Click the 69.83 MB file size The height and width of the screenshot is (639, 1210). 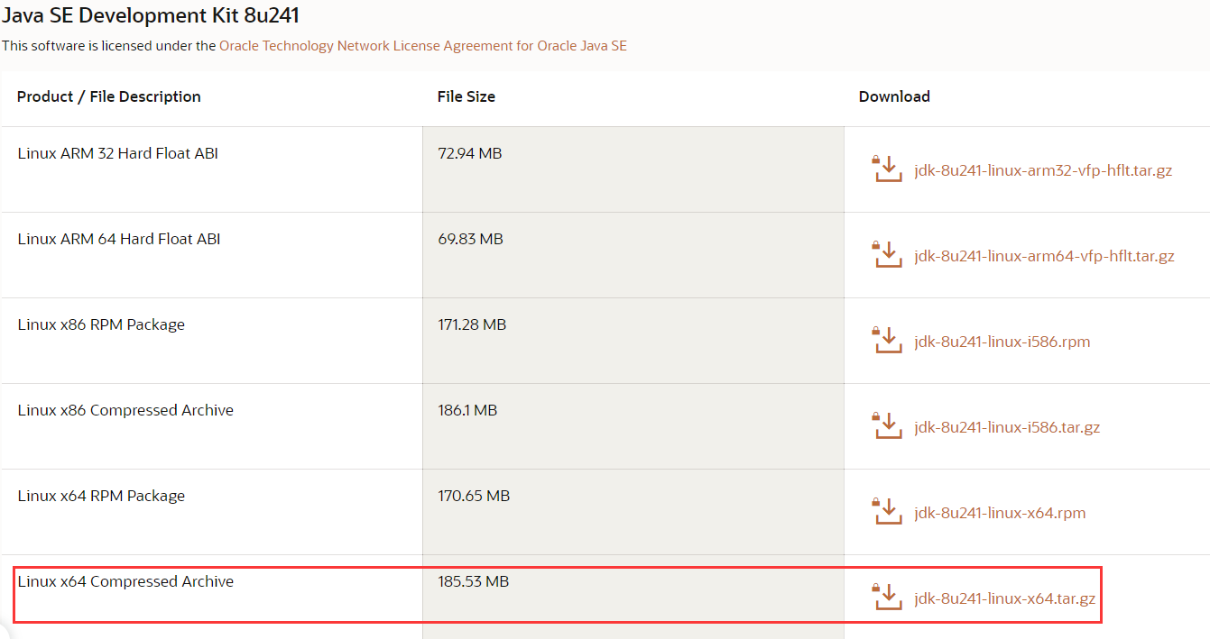point(471,239)
